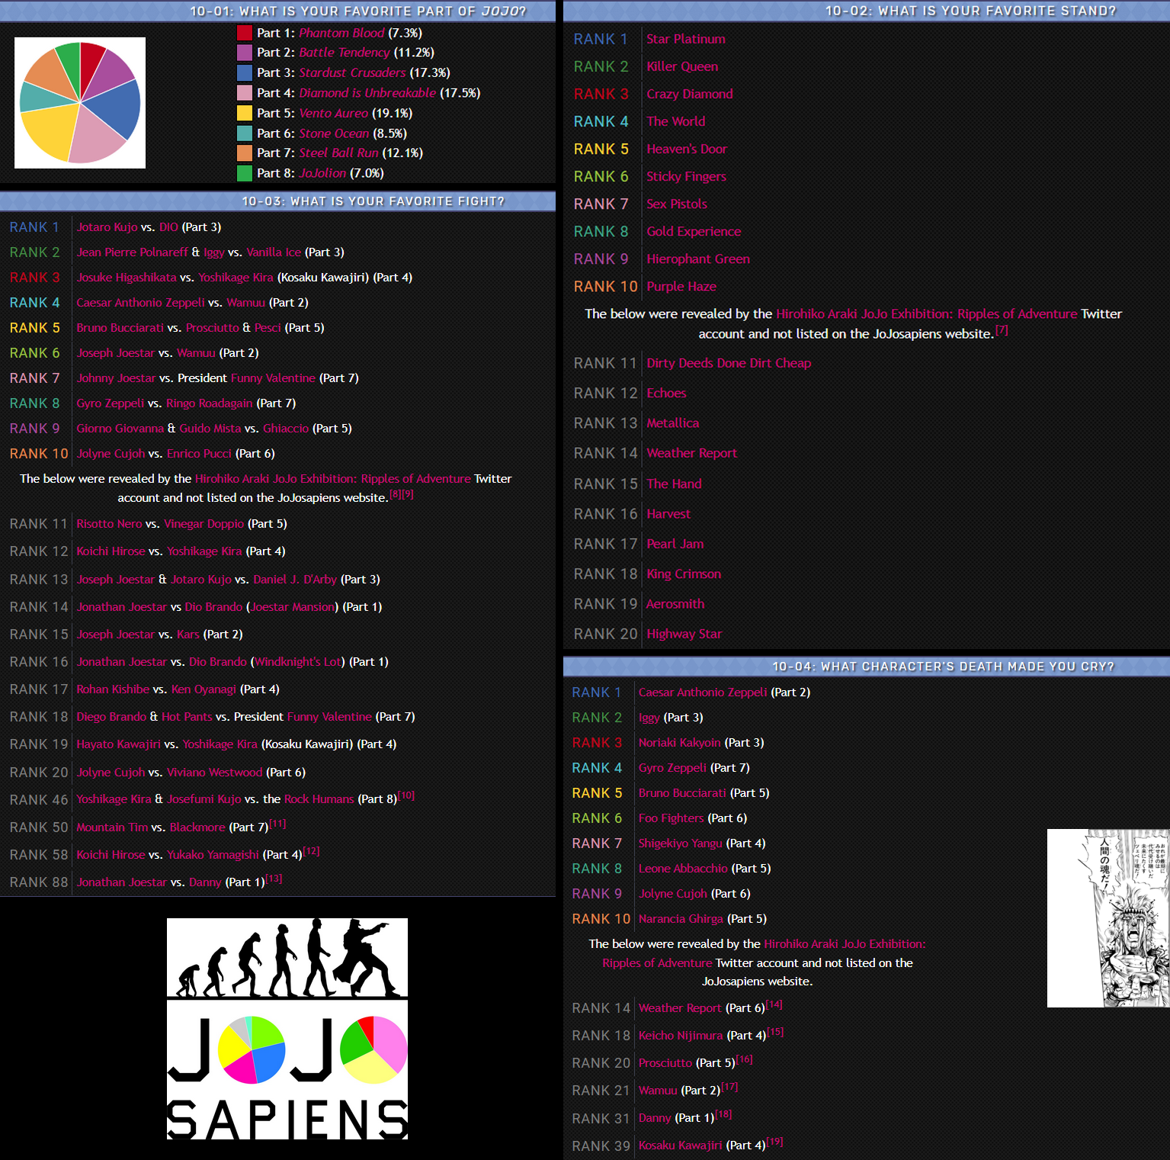This screenshot has height=1160, width=1170.
Task: Open the King Crimson link
Action: pos(684,574)
